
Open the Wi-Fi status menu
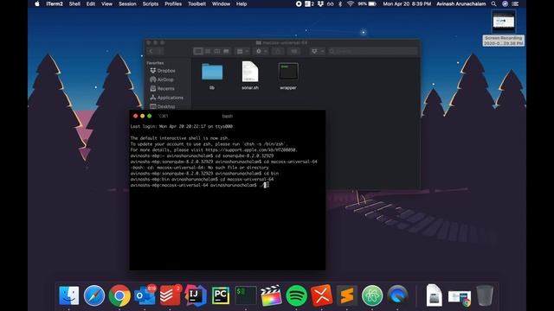[350, 3]
